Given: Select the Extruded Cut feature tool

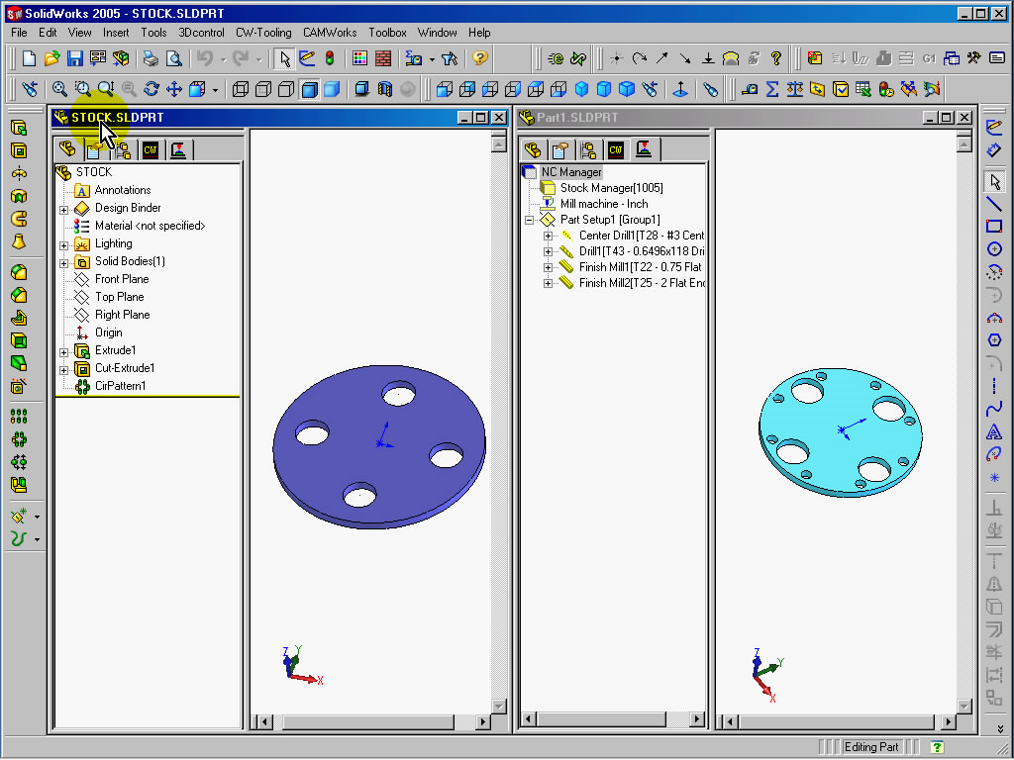Looking at the screenshot, I should click(19, 150).
